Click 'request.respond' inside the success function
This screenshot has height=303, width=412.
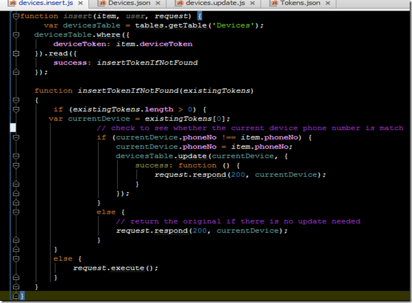[x=190, y=175]
